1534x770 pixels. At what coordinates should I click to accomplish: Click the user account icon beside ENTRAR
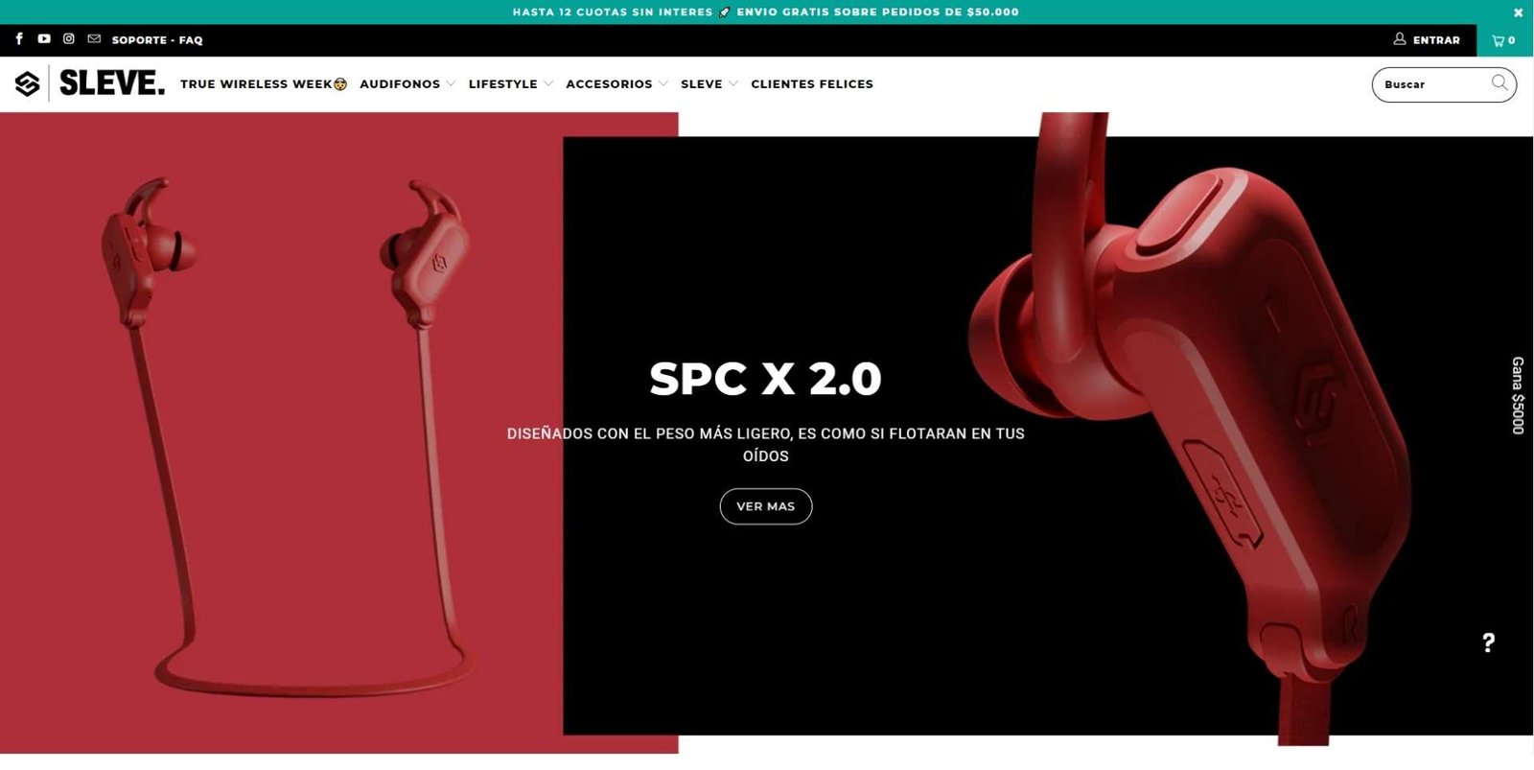[1400, 39]
